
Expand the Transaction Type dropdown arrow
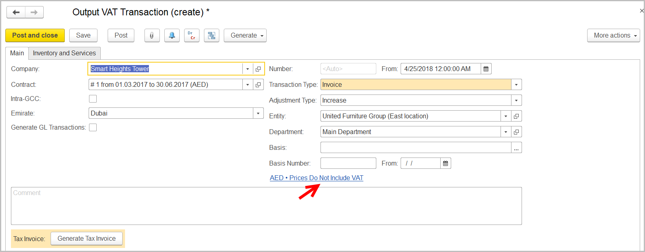tap(516, 85)
